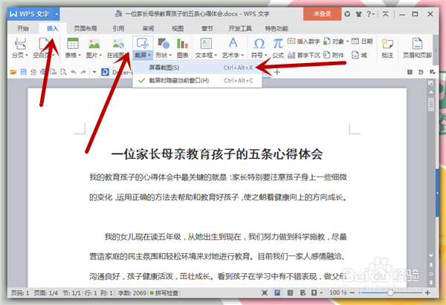The height and width of the screenshot is (305, 446).
Task: Switch to the 引用 tab
Action: pos(118,28)
